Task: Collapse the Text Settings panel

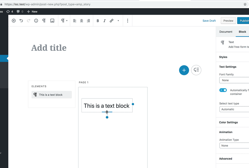Action: click(232, 67)
